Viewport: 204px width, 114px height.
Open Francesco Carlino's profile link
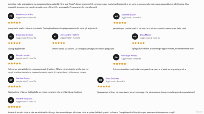coord(25,15)
